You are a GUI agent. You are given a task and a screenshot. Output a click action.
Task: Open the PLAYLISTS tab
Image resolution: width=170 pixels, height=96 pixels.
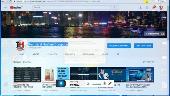click(x=52, y=54)
